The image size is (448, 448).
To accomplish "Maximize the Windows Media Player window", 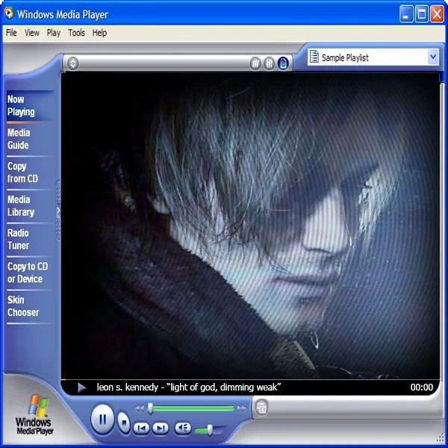I will pyautogui.click(x=421, y=13).
